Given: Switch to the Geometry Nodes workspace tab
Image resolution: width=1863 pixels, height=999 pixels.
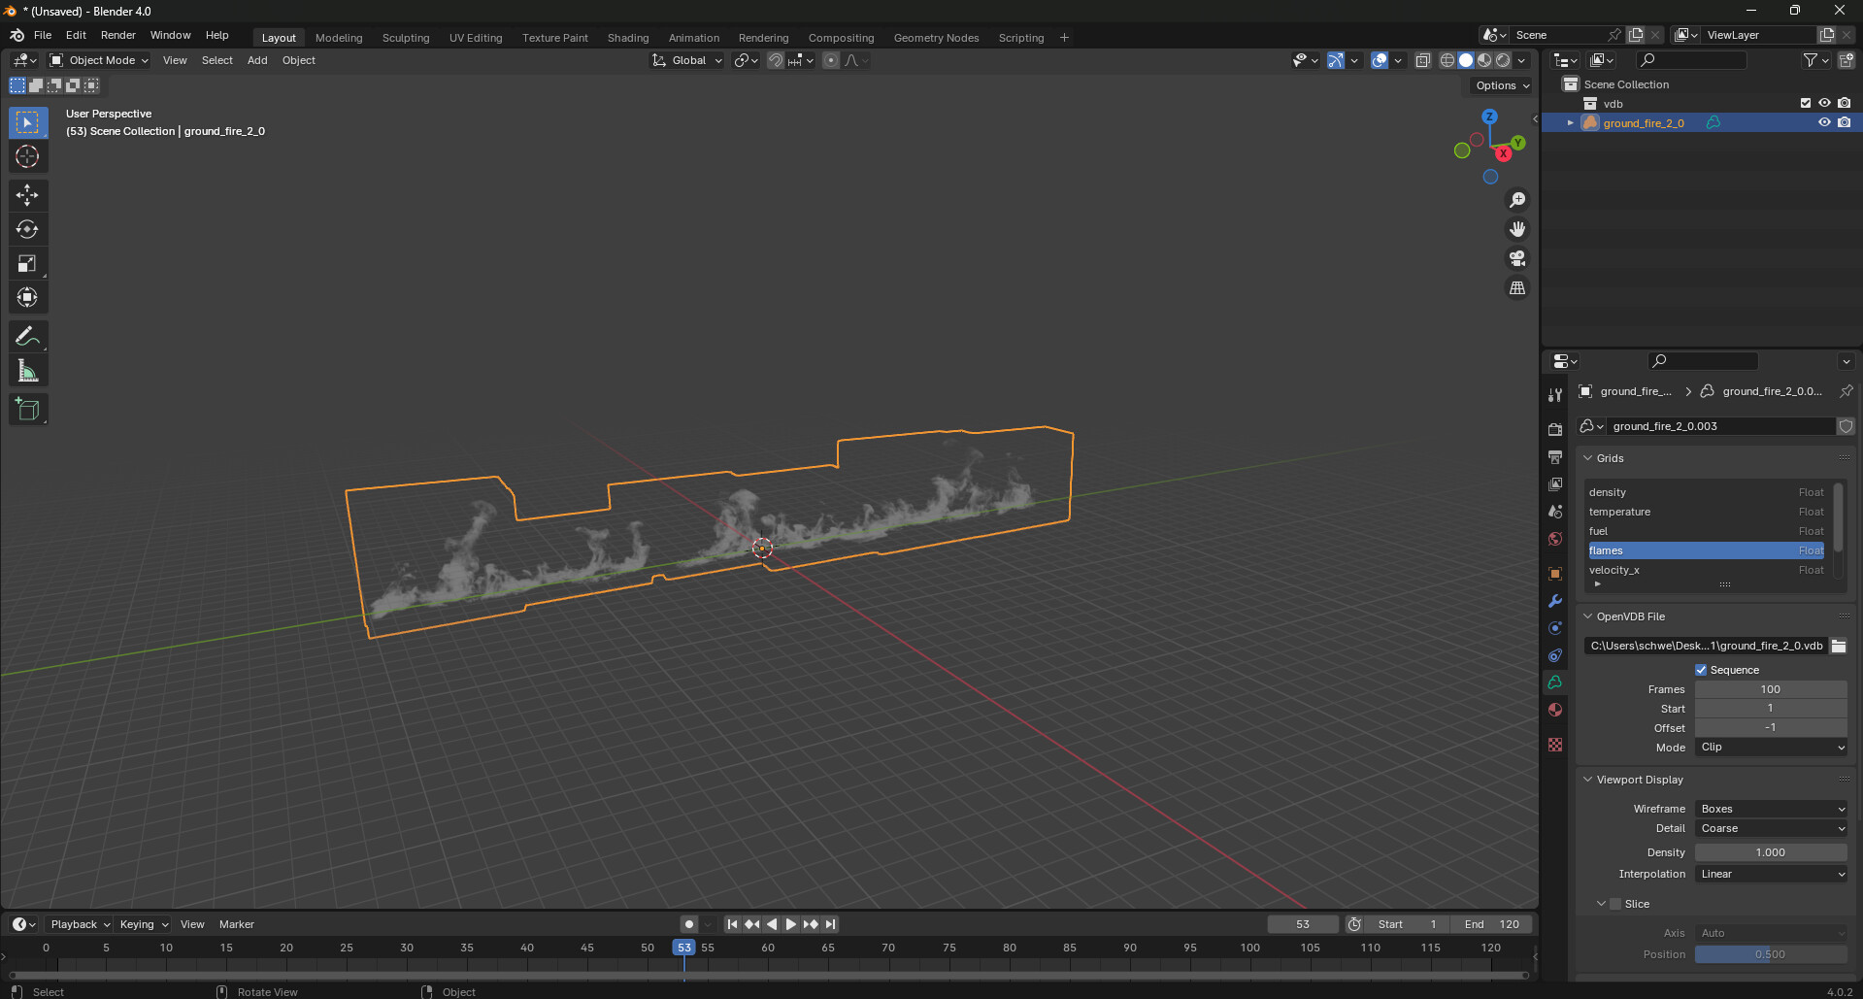Looking at the screenshot, I should coord(936,38).
